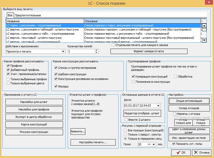Click Экспорт в центр обработки button

point(34,117)
